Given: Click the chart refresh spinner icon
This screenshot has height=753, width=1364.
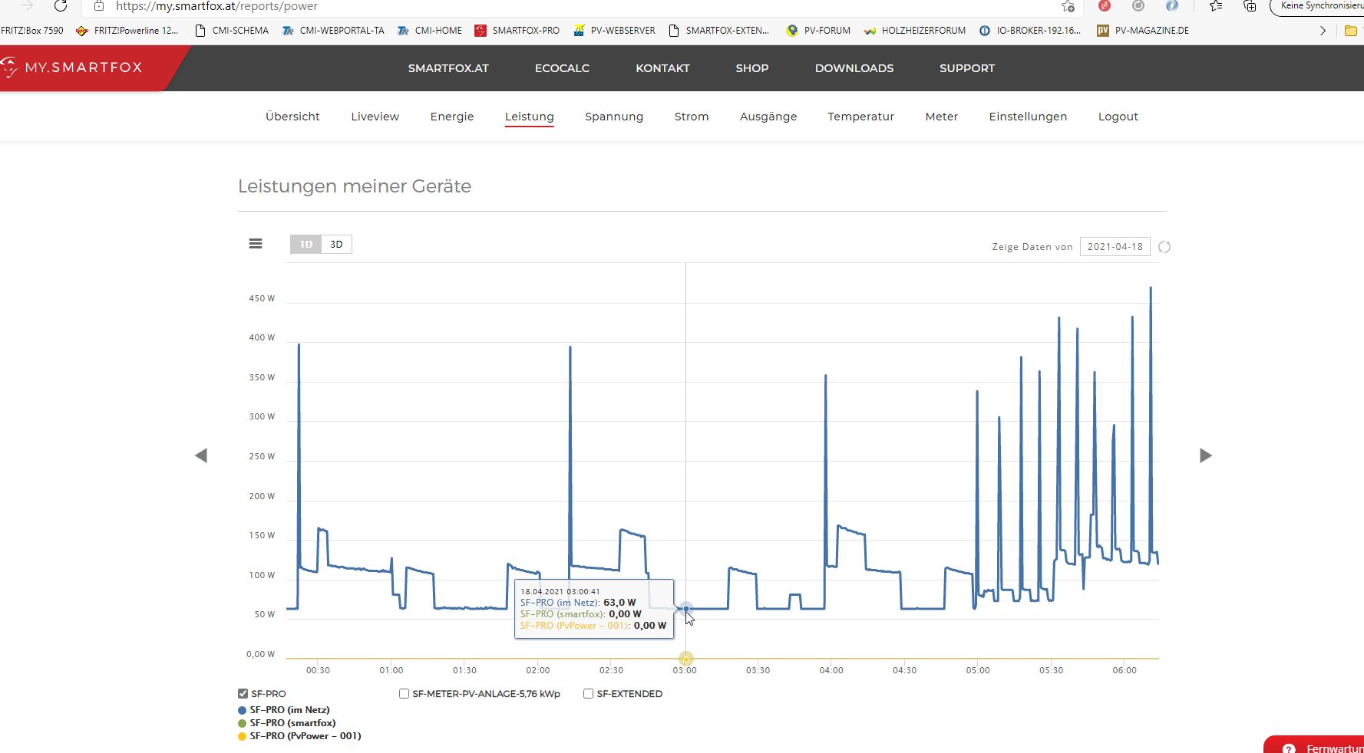Looking at the screenshot, I should tap(1164, 247).
